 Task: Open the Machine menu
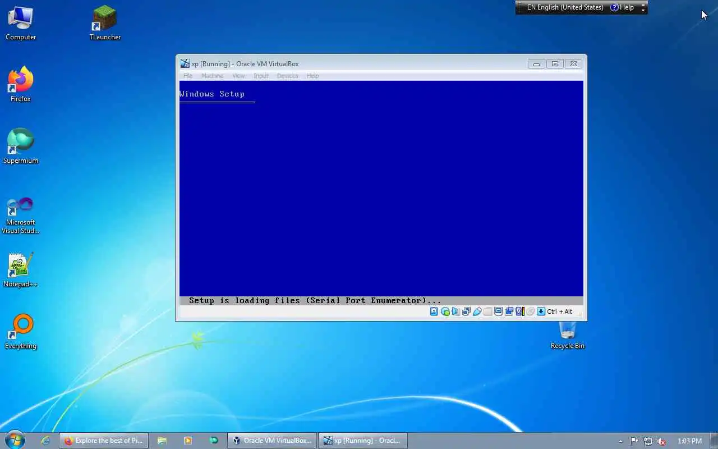coord(212,76)
